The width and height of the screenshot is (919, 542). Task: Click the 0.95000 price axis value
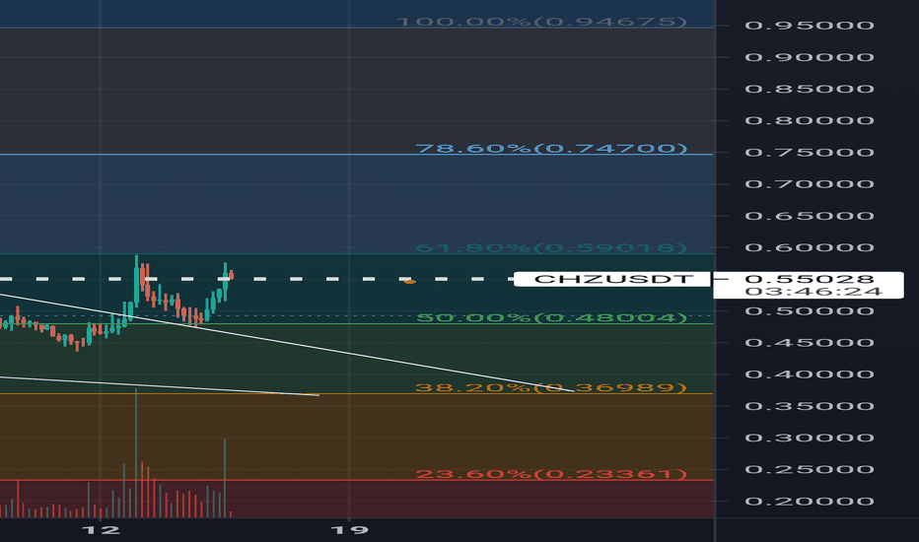click(810, 26)
